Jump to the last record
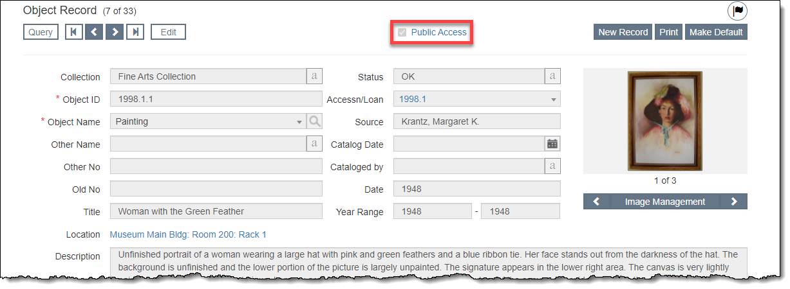The width and height of the screenshot is (790, 289). coord(135,32)
